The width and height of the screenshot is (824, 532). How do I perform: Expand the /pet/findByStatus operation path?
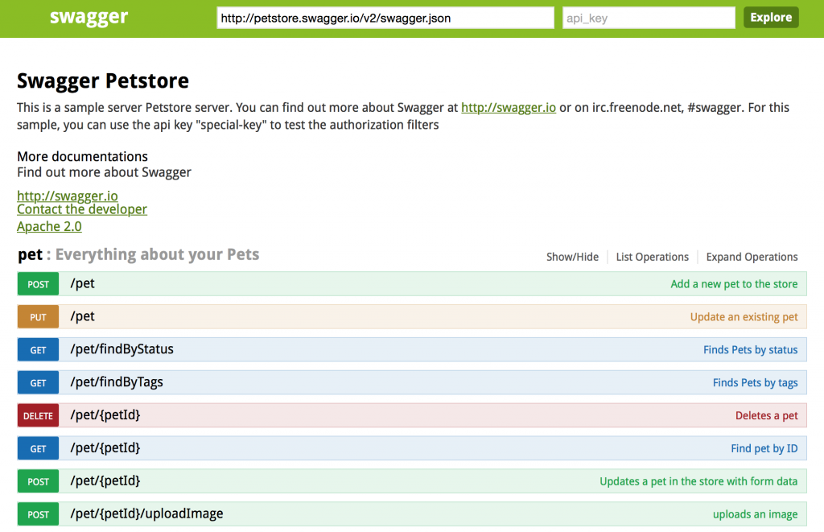click(122, 349)
